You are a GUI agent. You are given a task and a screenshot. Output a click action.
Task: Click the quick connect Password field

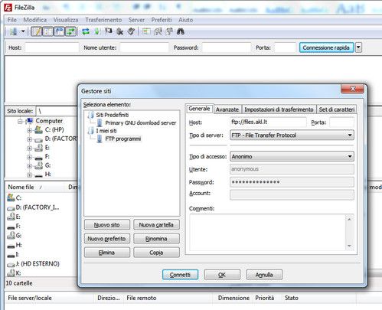pyautogui.click(x=227, y=47)
